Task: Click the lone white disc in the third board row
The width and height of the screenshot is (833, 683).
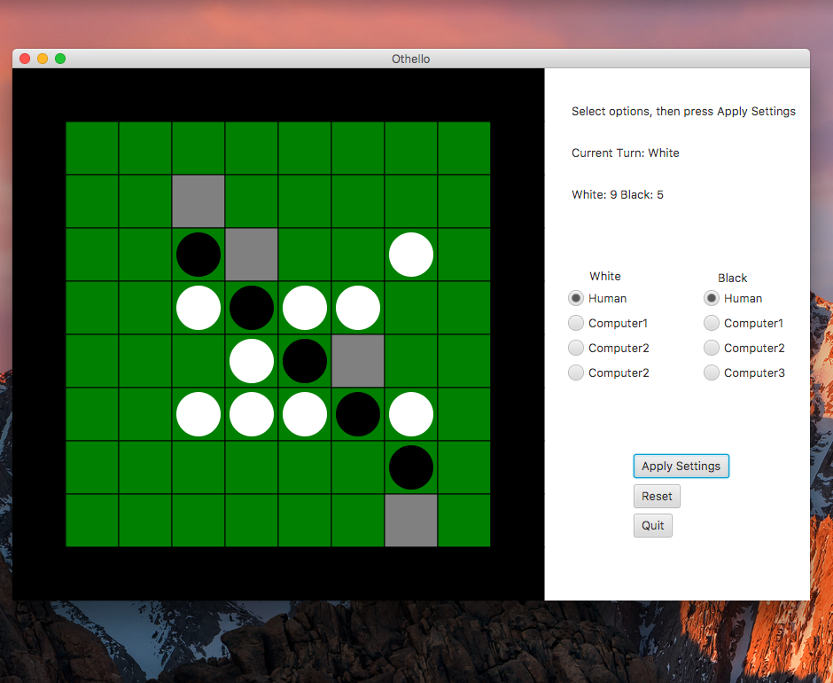Action: tap(411, 255)
